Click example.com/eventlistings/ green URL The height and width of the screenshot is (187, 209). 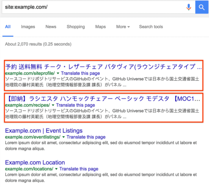point(33,137)
